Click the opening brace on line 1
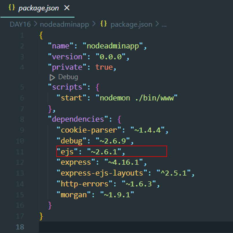Screen dimensions: 233x233 click(x=41, y=36)
